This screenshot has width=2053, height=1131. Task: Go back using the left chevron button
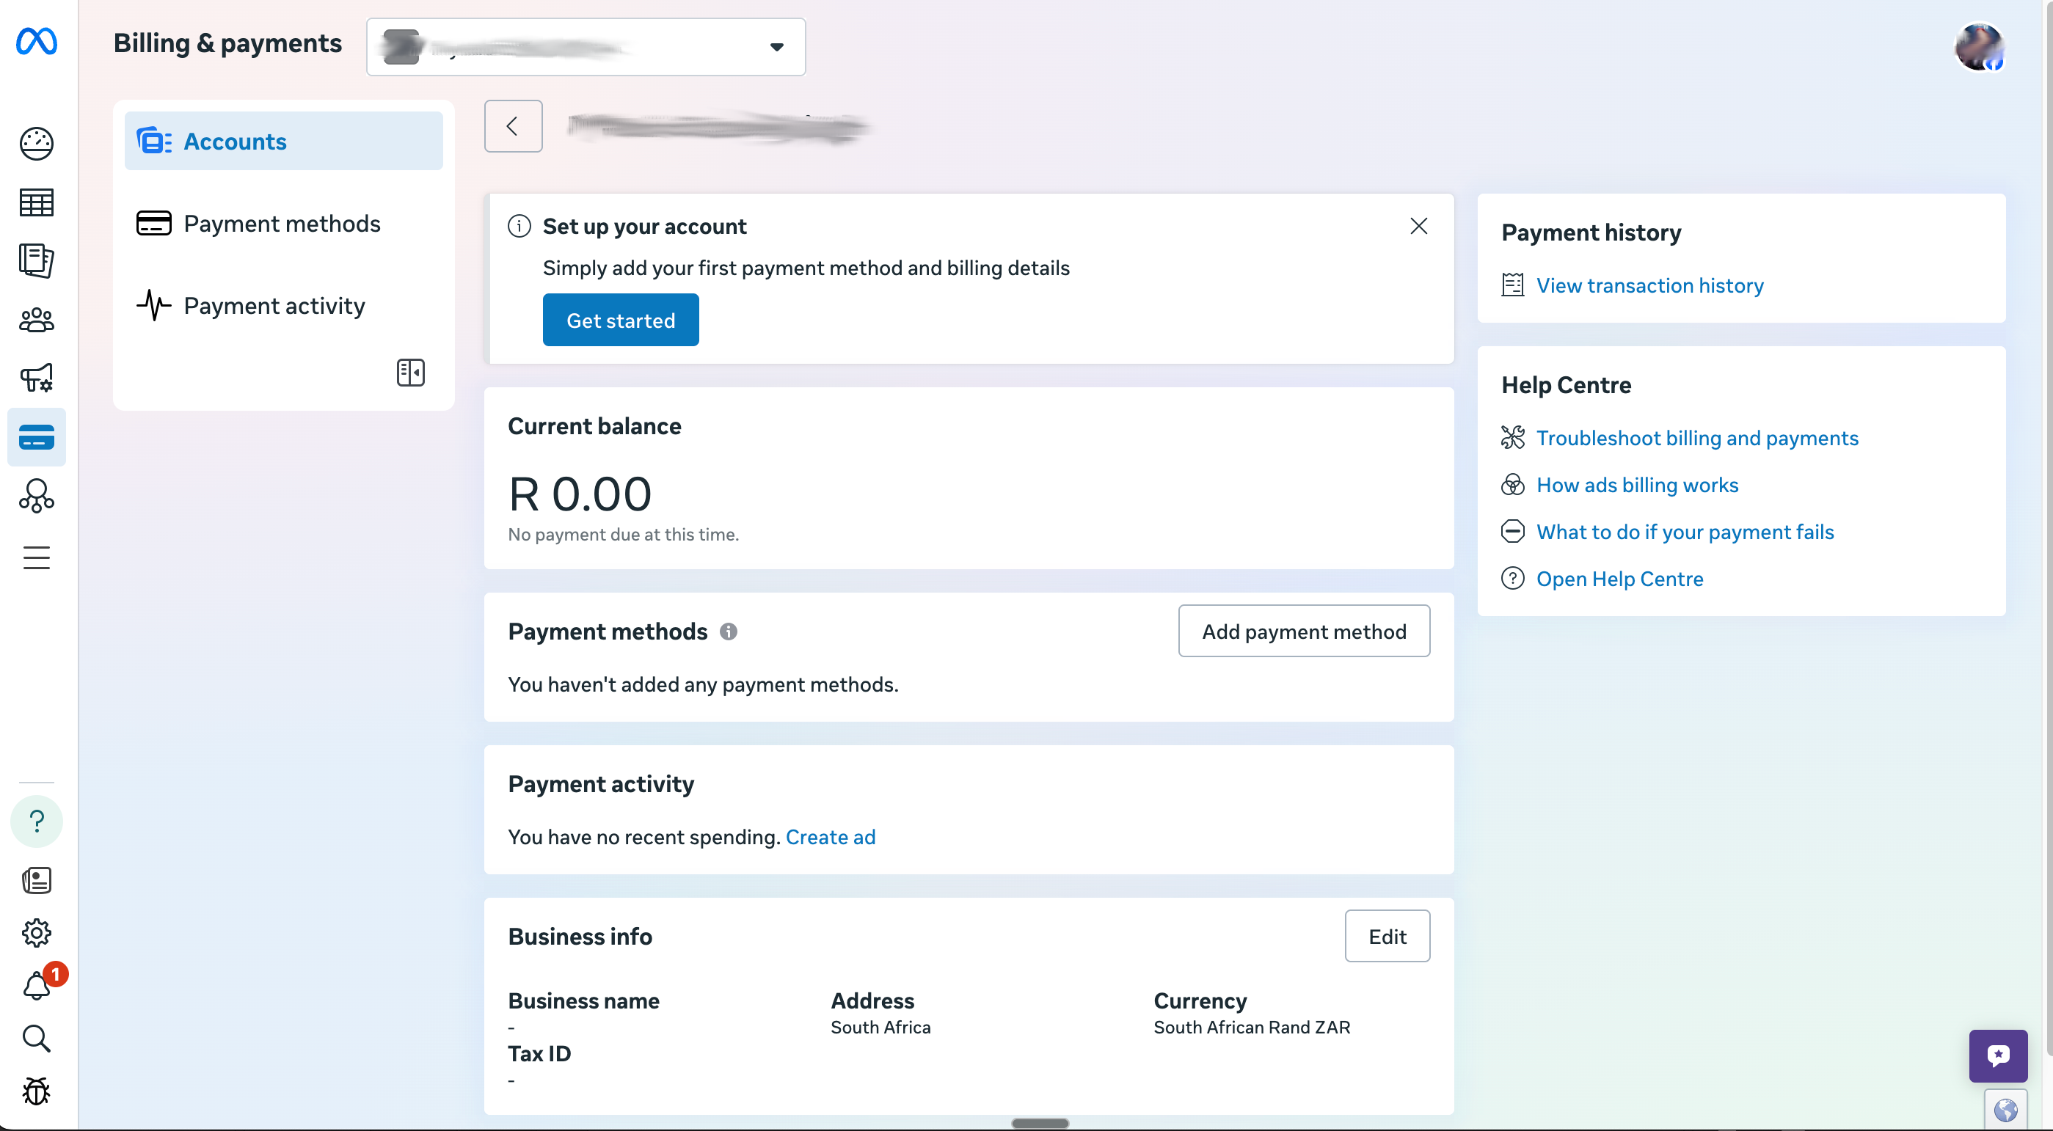[512, 126]
